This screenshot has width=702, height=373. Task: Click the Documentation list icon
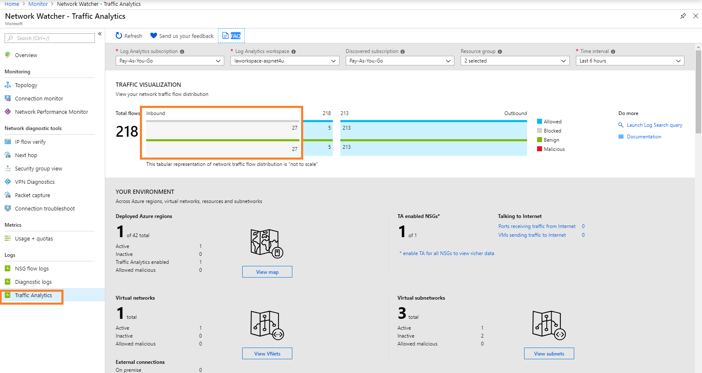621,137
